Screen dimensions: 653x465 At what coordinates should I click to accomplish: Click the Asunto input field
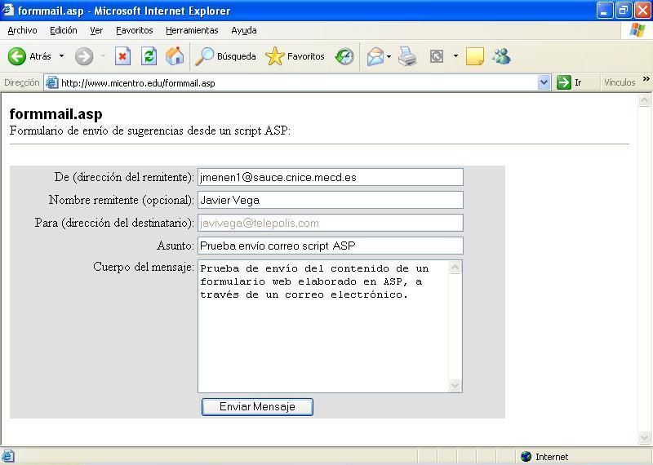click(x=330, y=246)
